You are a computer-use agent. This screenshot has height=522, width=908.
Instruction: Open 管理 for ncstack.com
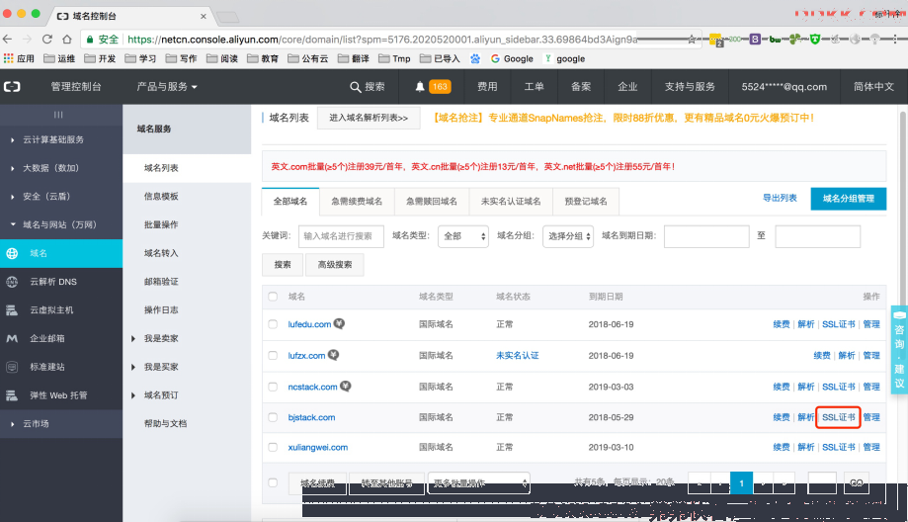870,387
